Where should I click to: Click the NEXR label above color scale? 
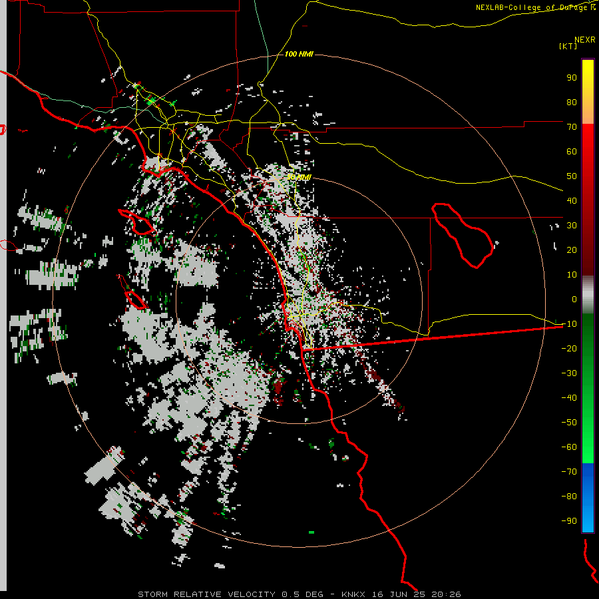point(585,39)
